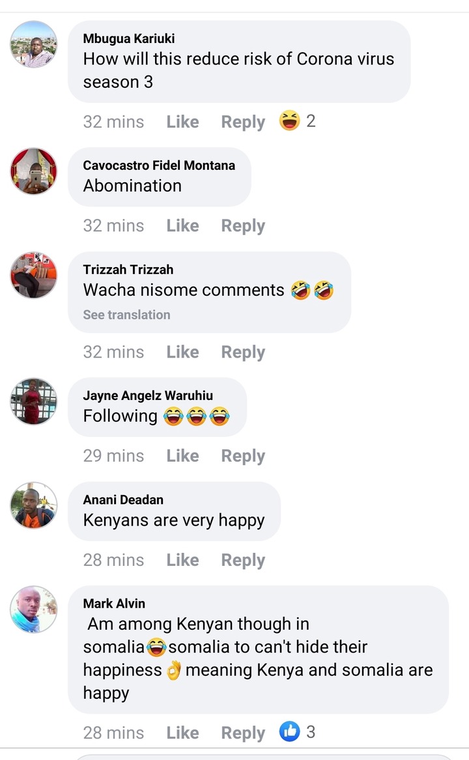Open Cavocastro Fidel Montana's profile name
469x760 pixels.
pyautogui.click(x=159, y=165)
